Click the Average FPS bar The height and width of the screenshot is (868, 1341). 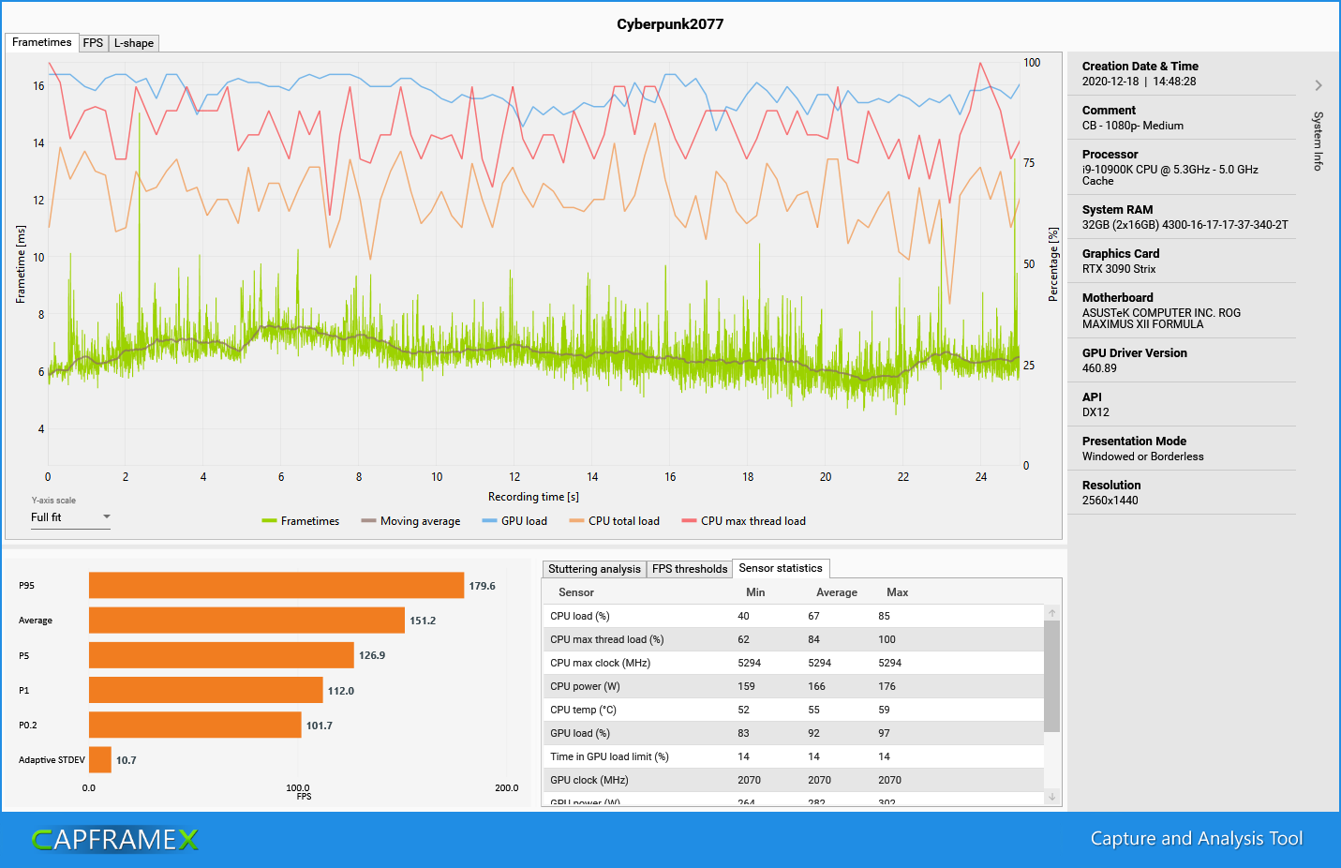246,620
